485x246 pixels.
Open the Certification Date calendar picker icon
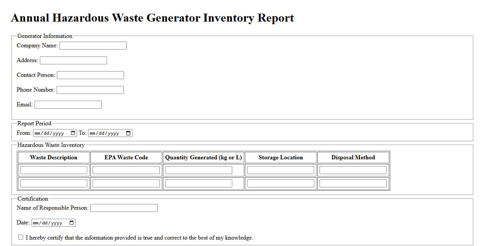pyautogui.click(x=71, y=223)
